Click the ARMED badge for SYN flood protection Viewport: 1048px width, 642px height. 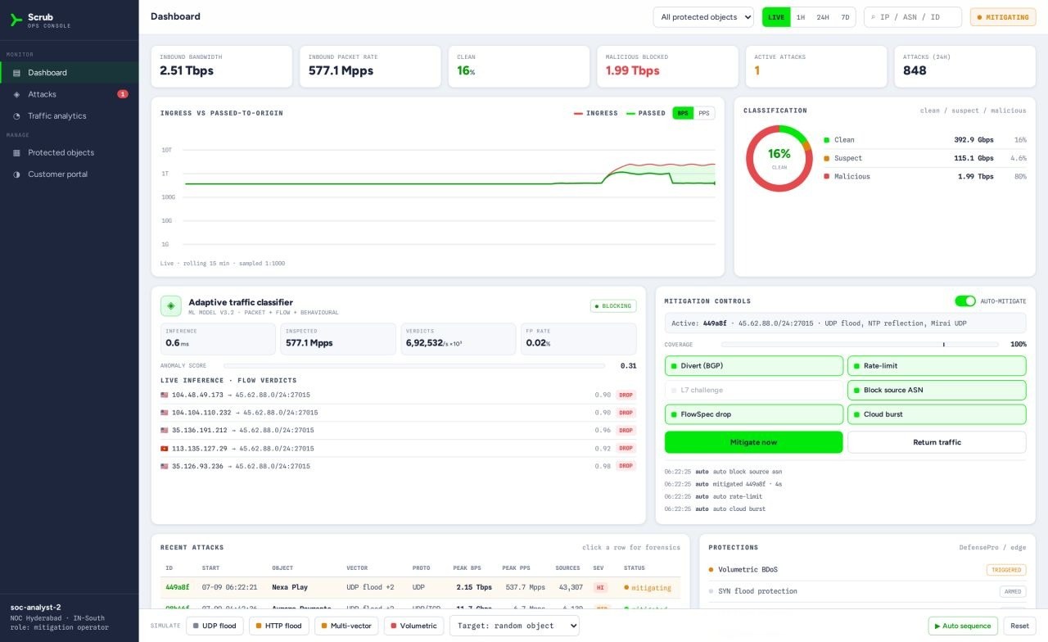[1013, 591]
